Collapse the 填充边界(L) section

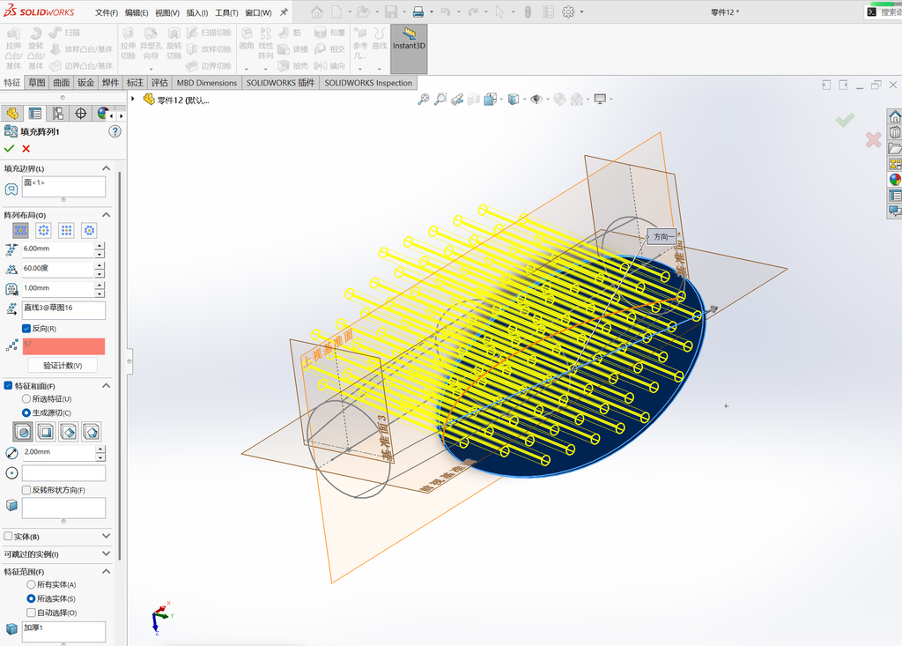[106, 168]
